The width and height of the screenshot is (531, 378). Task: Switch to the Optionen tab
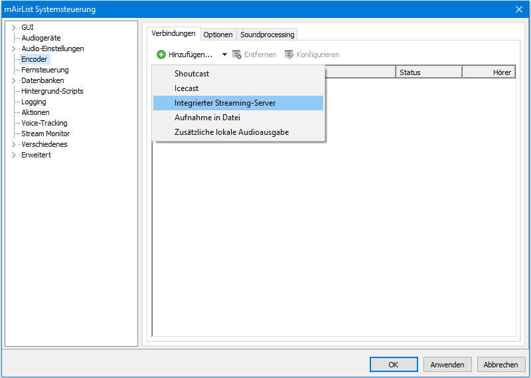click(218, 35)
